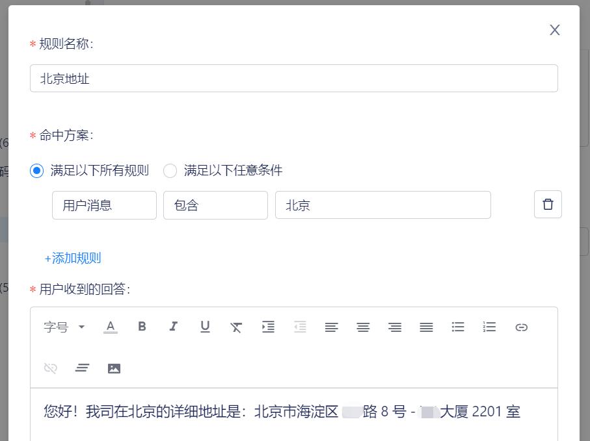Select the 满足以下任意条件 radio button

pyautogui.click(x=170, y=170)
